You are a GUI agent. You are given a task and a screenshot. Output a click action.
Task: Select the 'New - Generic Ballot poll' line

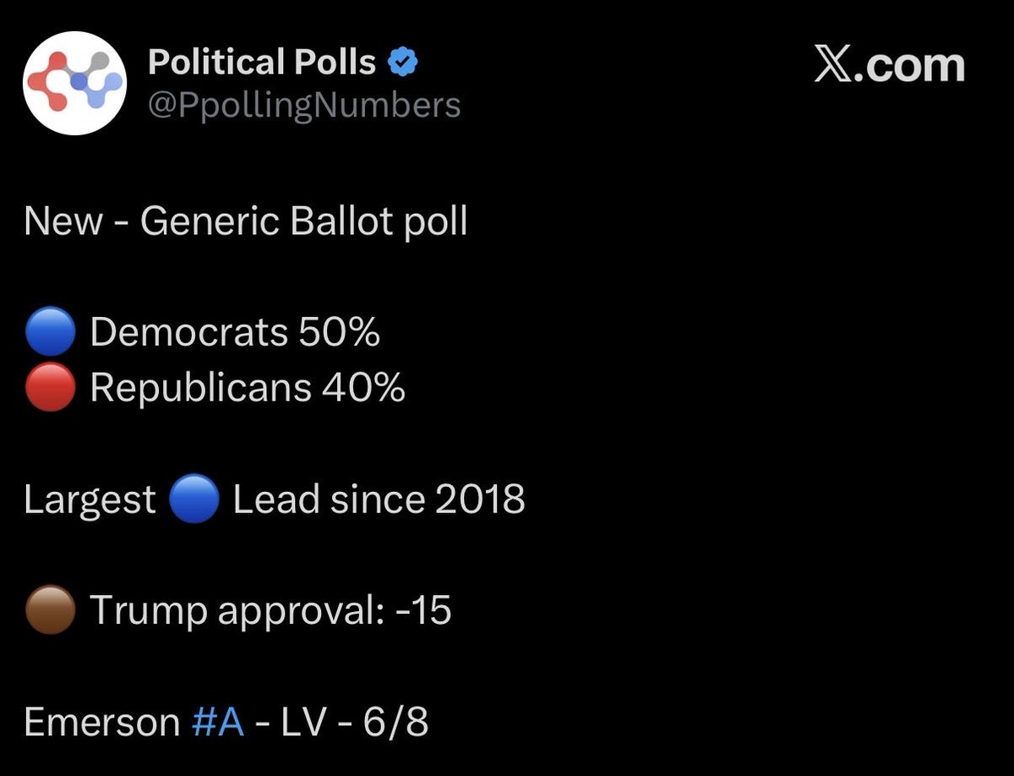246,221
